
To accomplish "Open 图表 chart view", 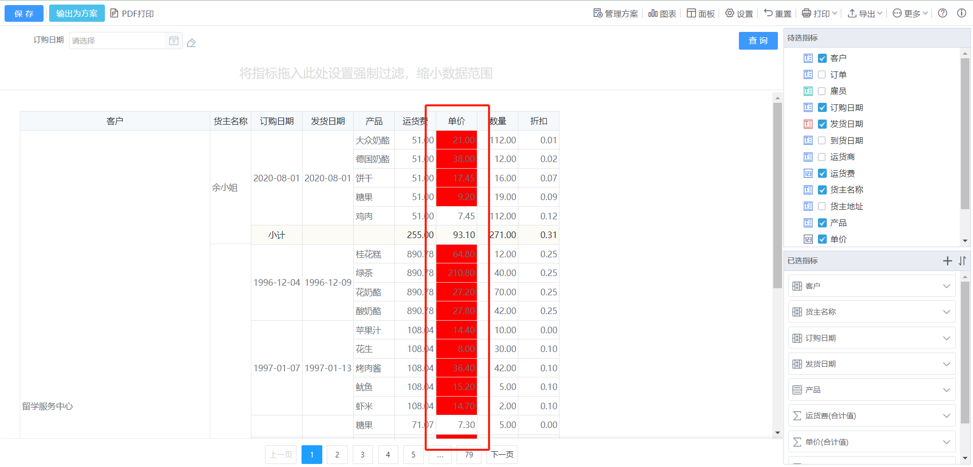I will [662, 14].
